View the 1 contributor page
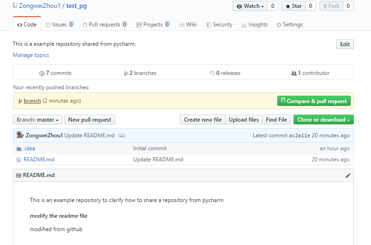This screenshot has width=371, height=245. point(310,73)
